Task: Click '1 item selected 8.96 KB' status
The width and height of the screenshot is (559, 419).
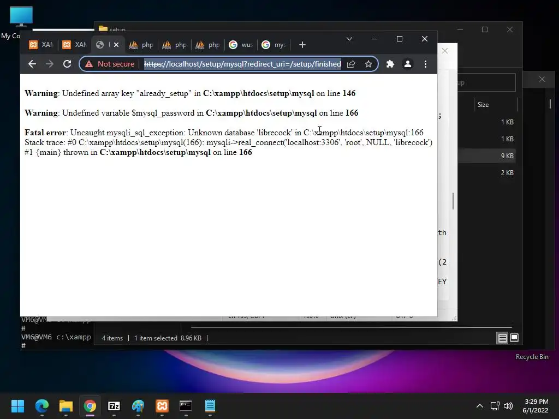Action: tap(168, 338)
